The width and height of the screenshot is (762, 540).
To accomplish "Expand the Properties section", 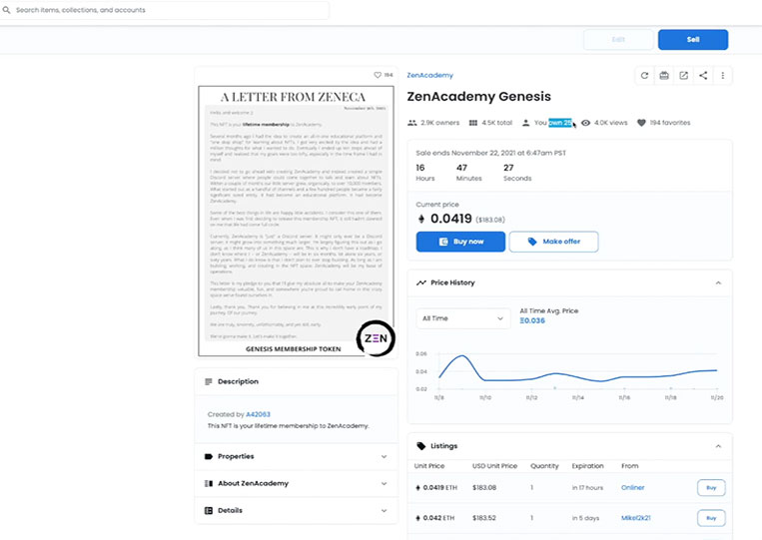I will point(383,456).
